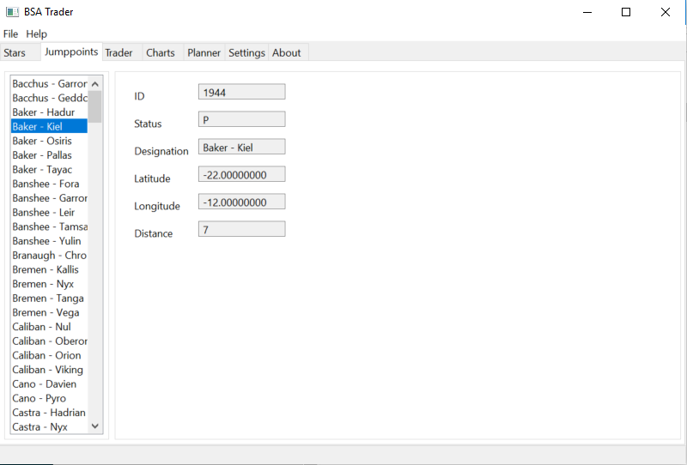Click the ID field showing 1944
Viewport: 687px width, 465px height.
point(241,92)
